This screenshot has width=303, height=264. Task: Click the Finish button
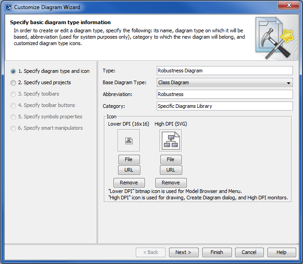click(x=217, y=253)
